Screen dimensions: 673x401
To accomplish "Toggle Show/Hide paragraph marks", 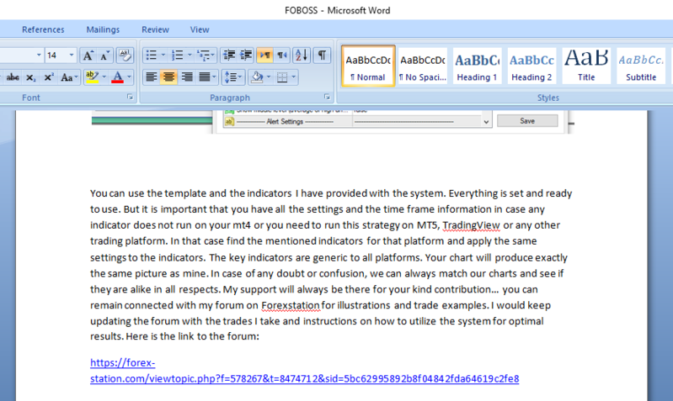I will tap(322, 55).
